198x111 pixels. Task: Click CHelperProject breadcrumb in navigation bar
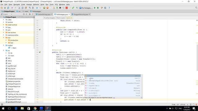pos(8,11)
